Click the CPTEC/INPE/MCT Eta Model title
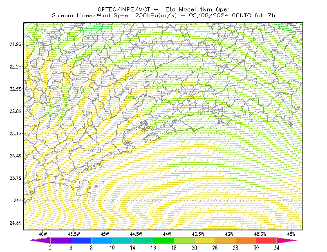The image size is (327, 252). (163, 9)
